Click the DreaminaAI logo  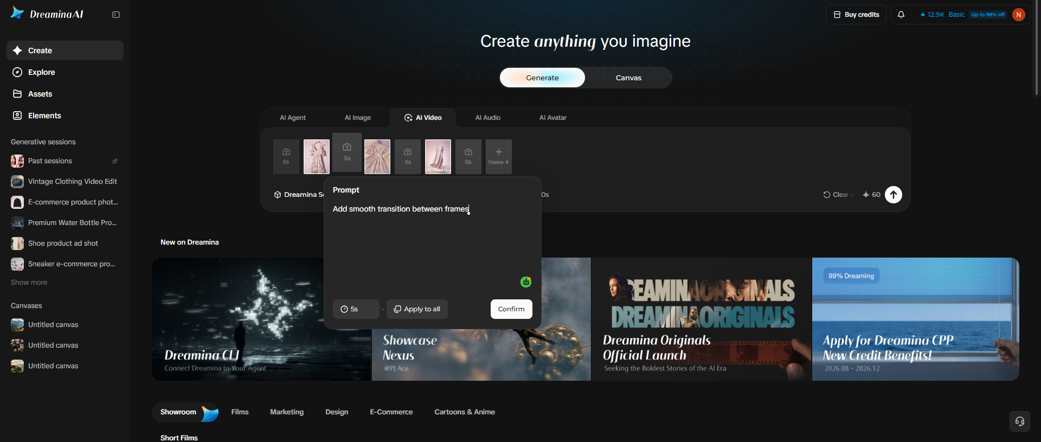click(47, 14)
